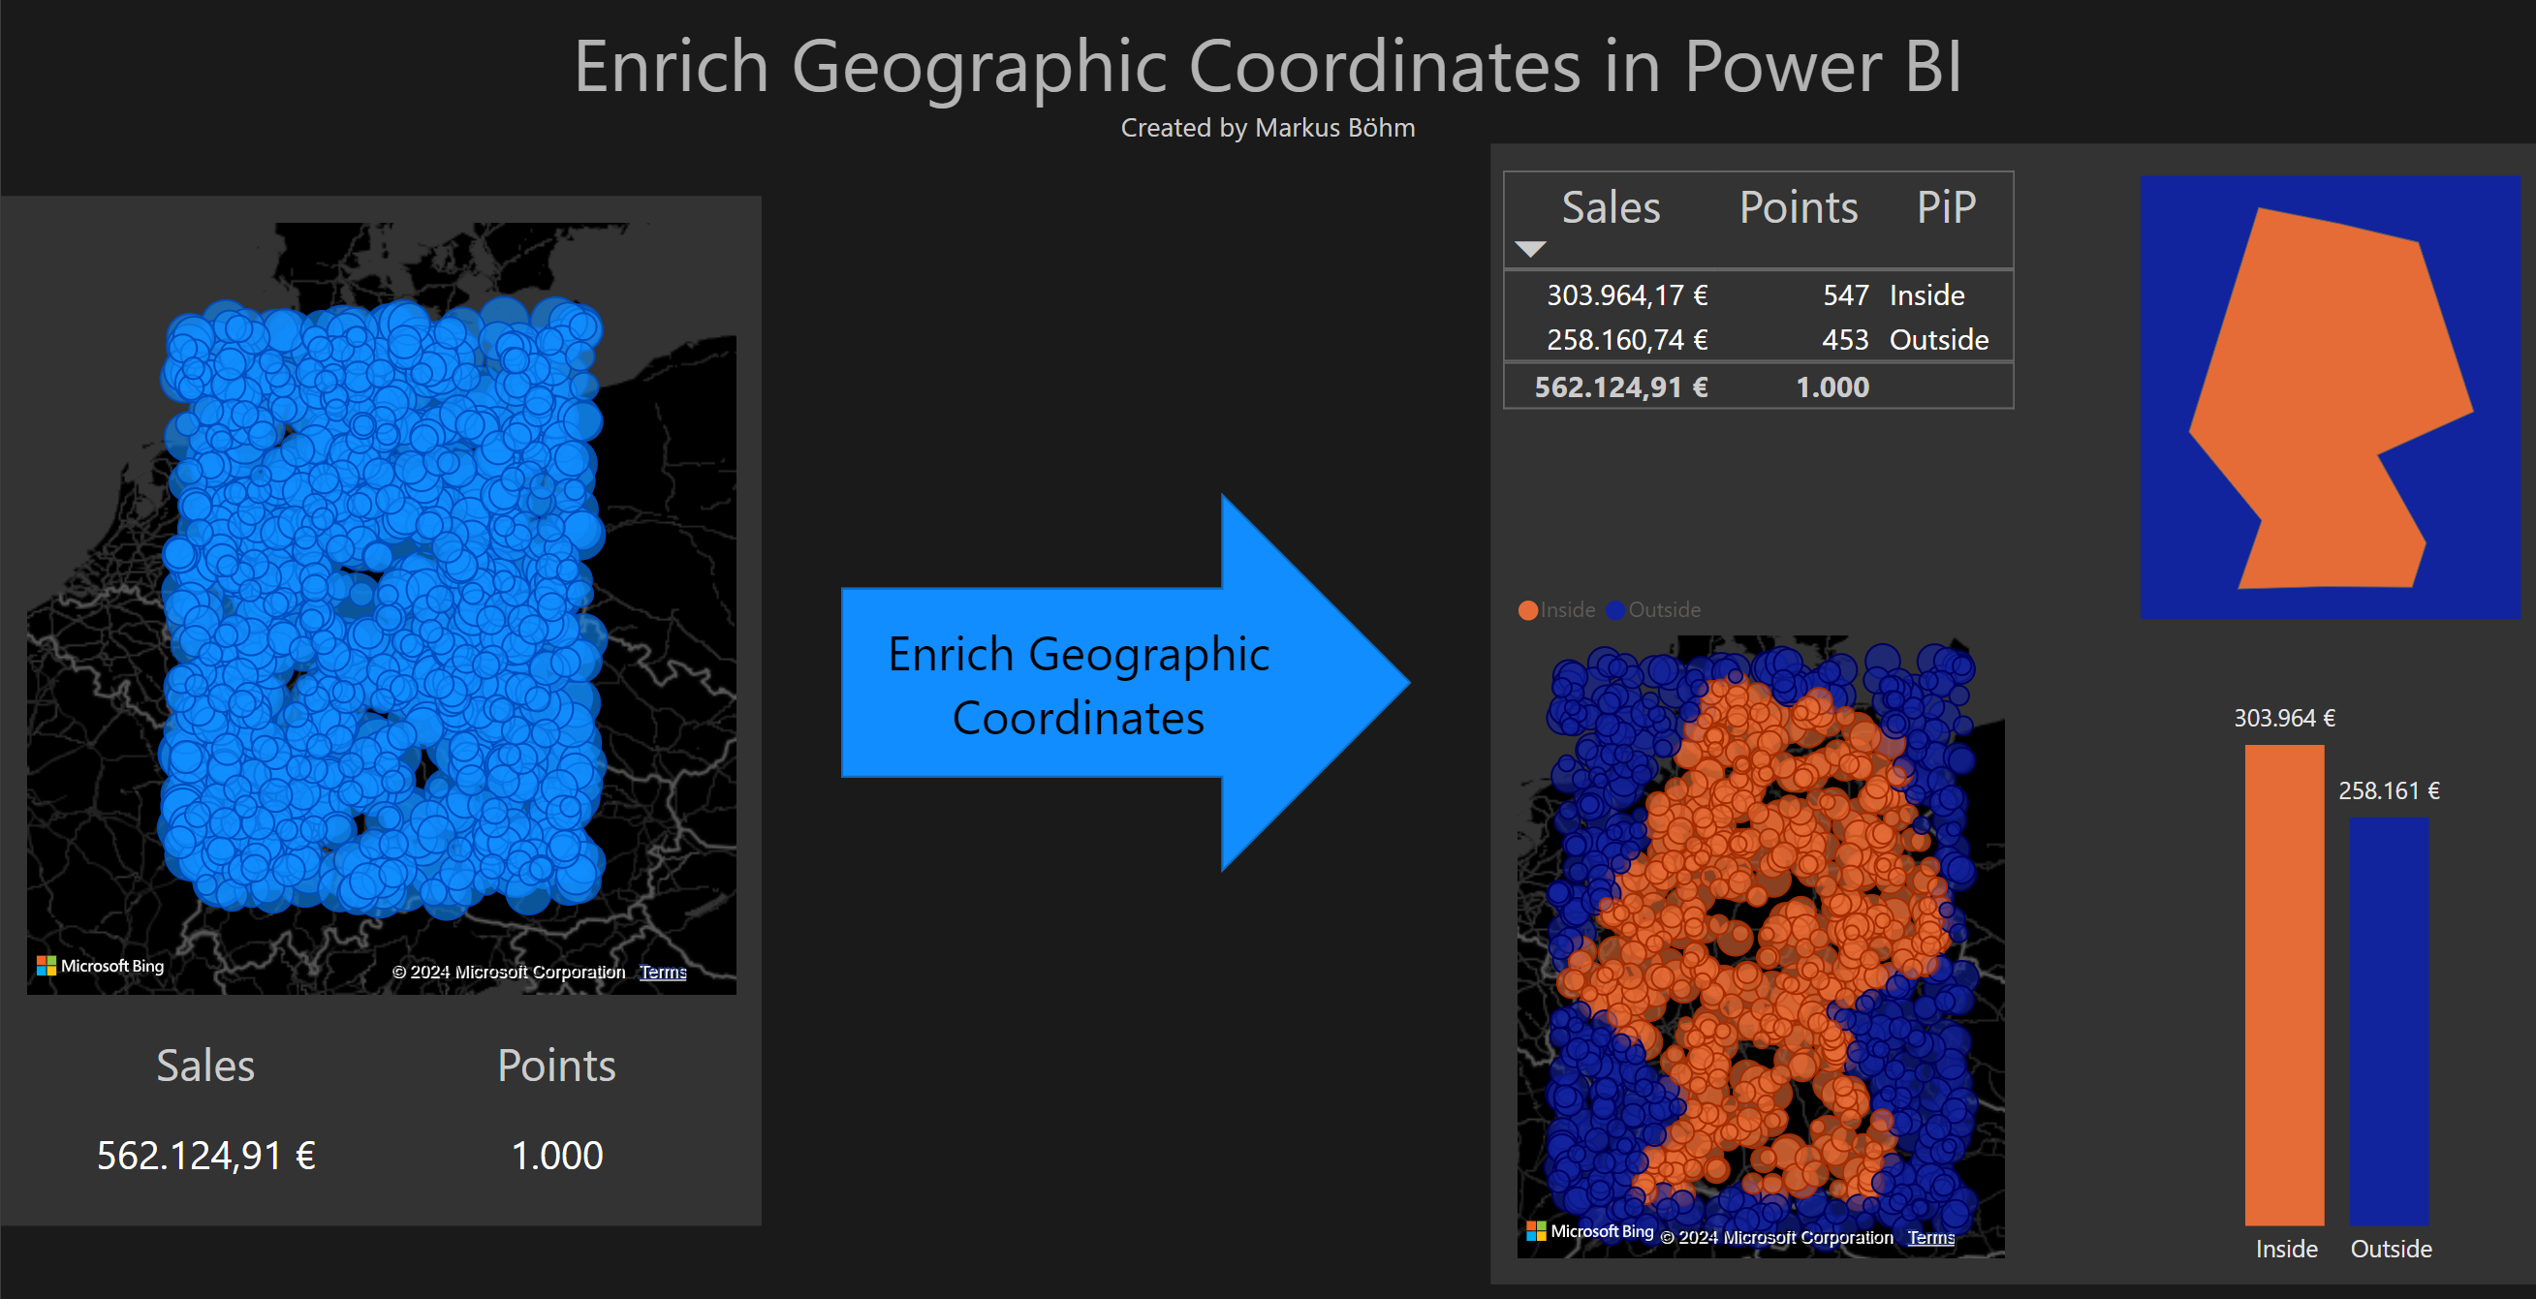
Task: Click the 453 points value
Action: click(x=1846, y=339)
